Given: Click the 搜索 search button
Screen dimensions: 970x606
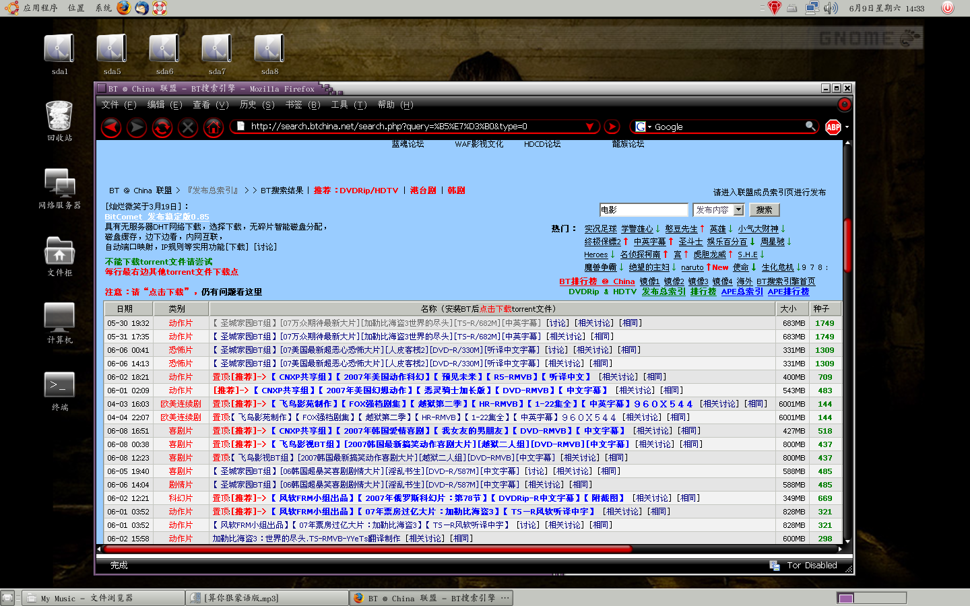Looking at the screenshot, I should click(x=764, y=210).
